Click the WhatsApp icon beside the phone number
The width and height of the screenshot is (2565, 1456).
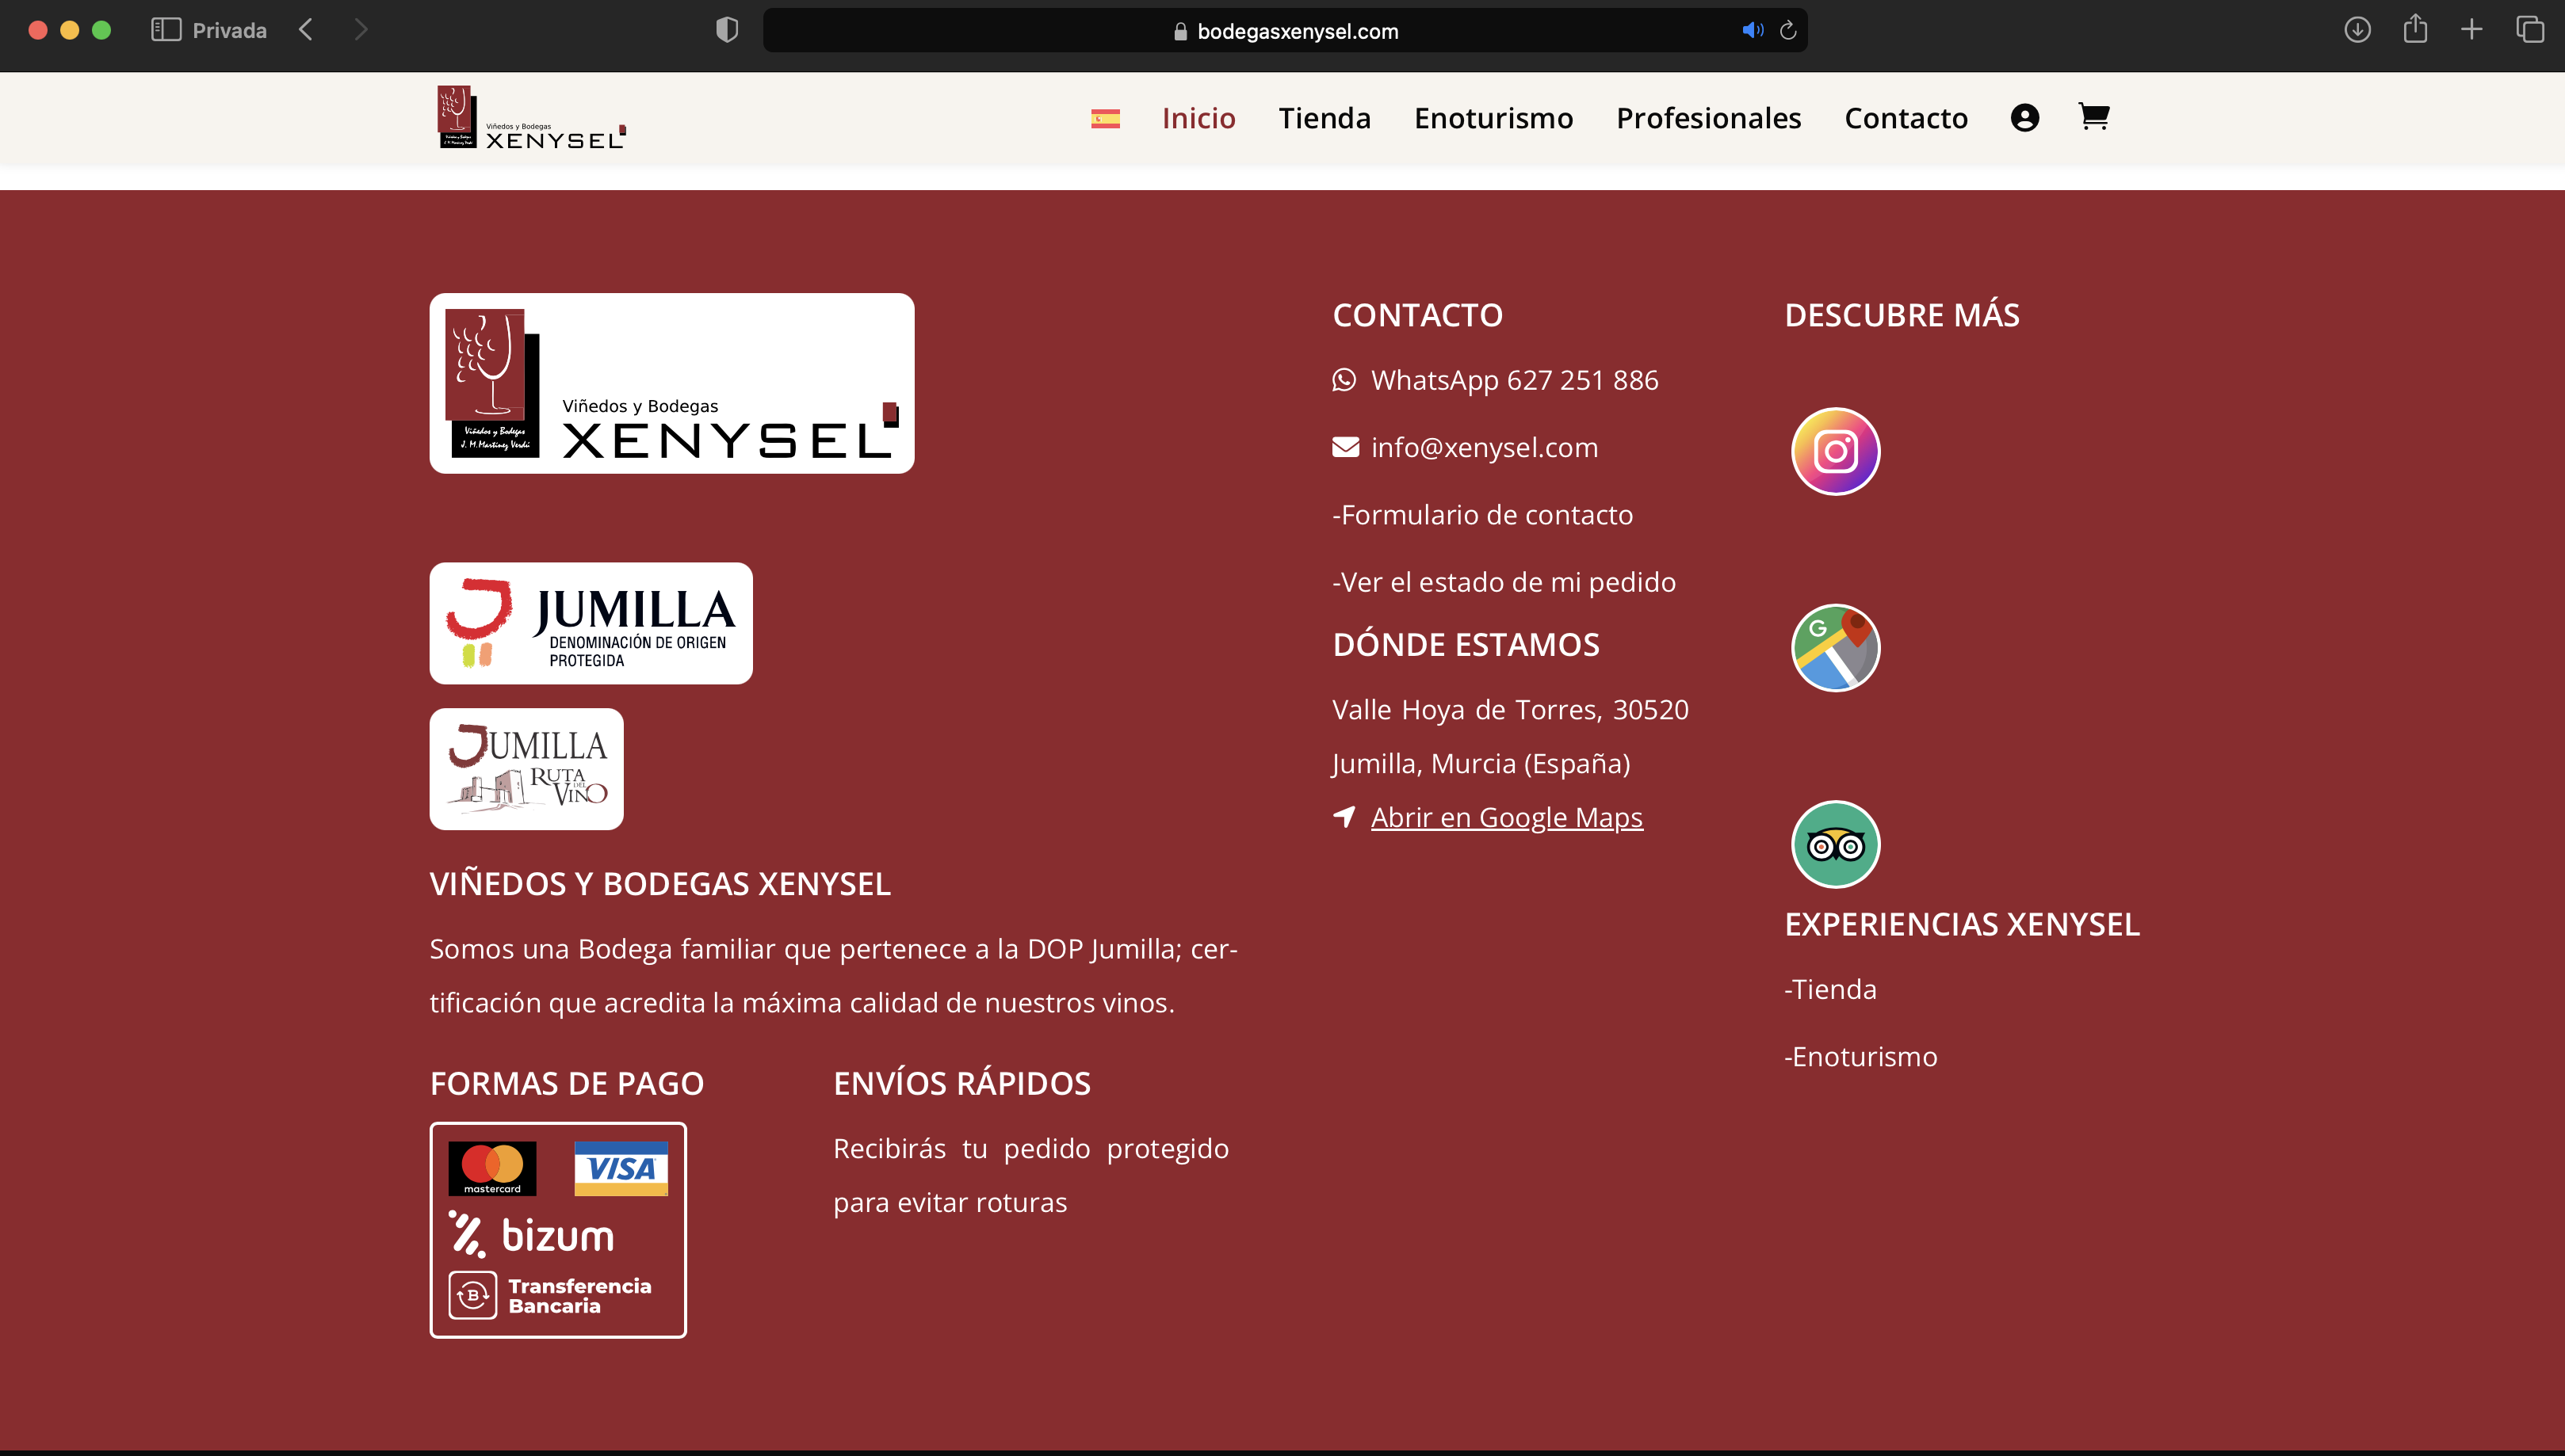click(1344, 380)
